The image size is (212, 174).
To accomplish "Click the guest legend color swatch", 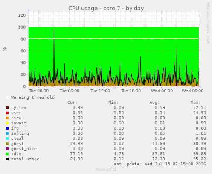I will 7,144.
